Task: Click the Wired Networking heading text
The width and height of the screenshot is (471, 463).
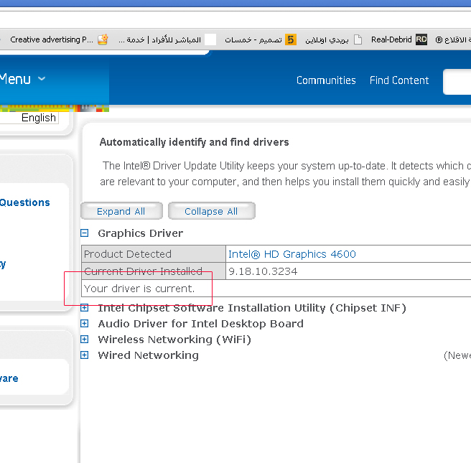Action: tap(149, 355)
